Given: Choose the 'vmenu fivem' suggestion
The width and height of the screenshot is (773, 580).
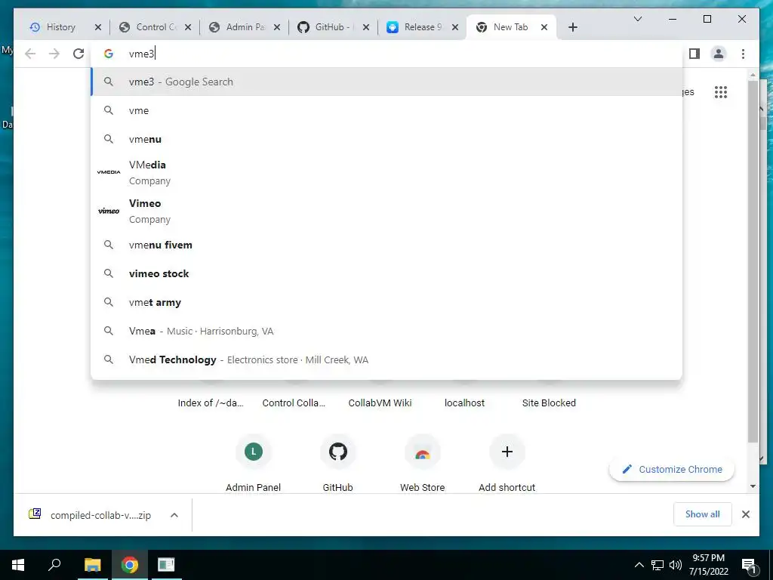Looking at the screenshot, I should pyautogui.click(x=387, y=245).
